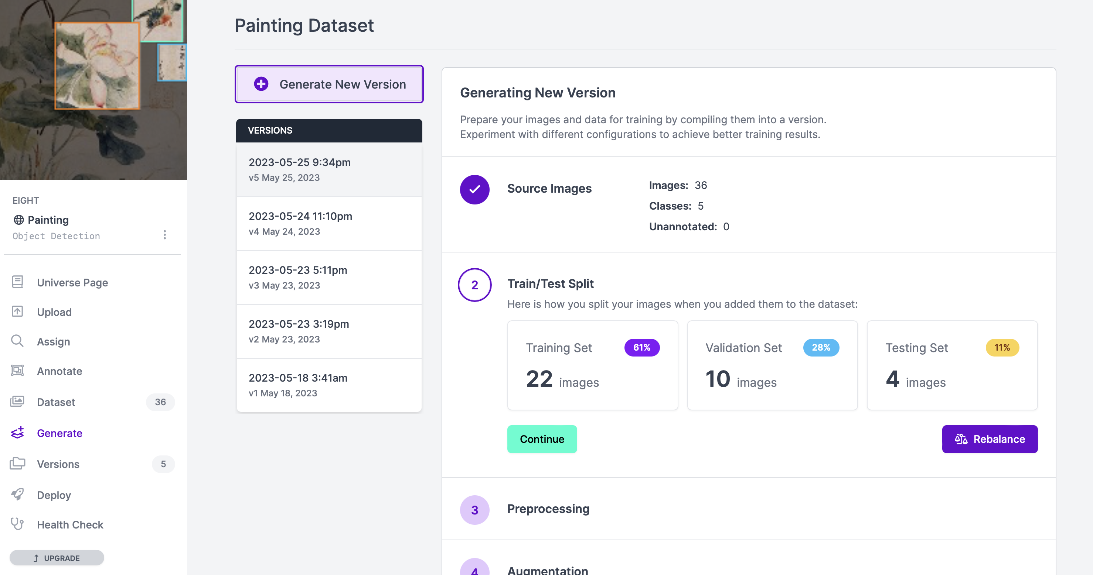1093x575 pixels.
Task: Click the Deploy rocket icon
Action: tap(17, 494)
